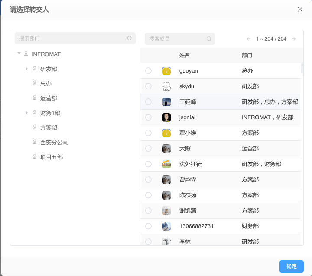Expand the 研发部 department node
Image resolution: width=312 pixels, height=276 pixels.
click(26, 69)
